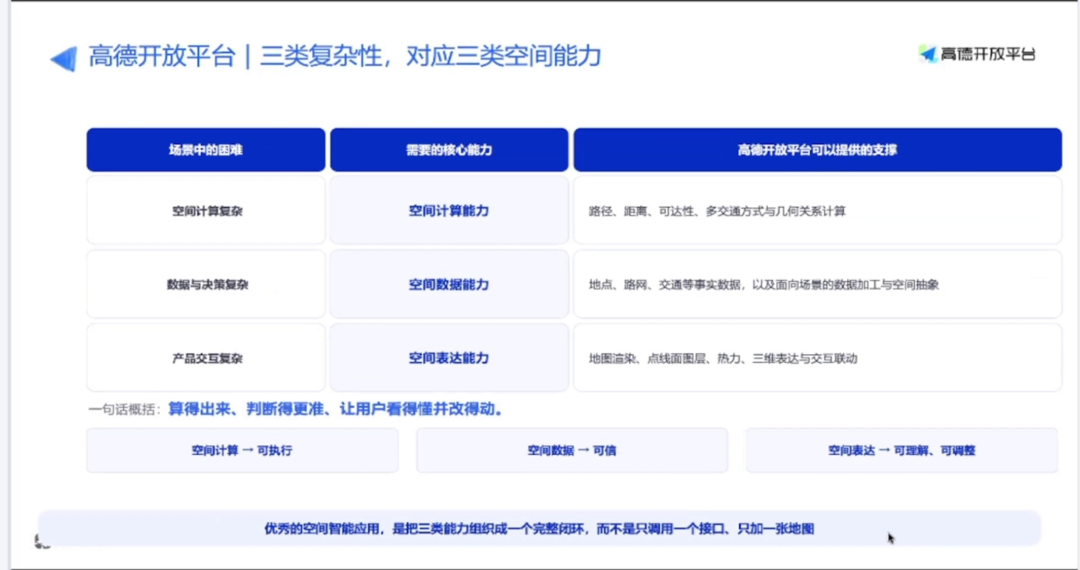Click the cell 空间表达能力
The image size is (1080, 570).
click(449, 358)
